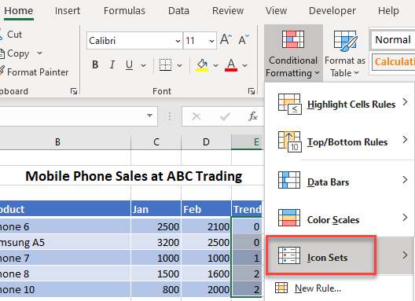Select cell with value 2100
Screen dimensions: 415x301
point(206,226)
